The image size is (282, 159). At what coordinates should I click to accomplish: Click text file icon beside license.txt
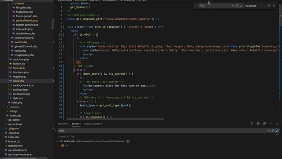(6, 141)
